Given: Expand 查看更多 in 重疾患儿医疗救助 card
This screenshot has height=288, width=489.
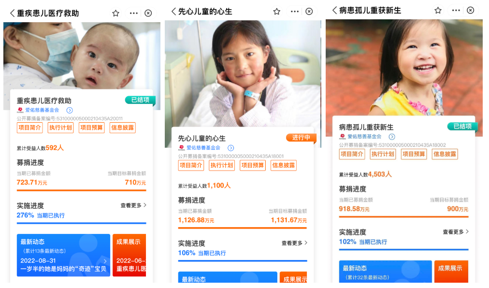Looking at the screenshot, I should 133,205.
